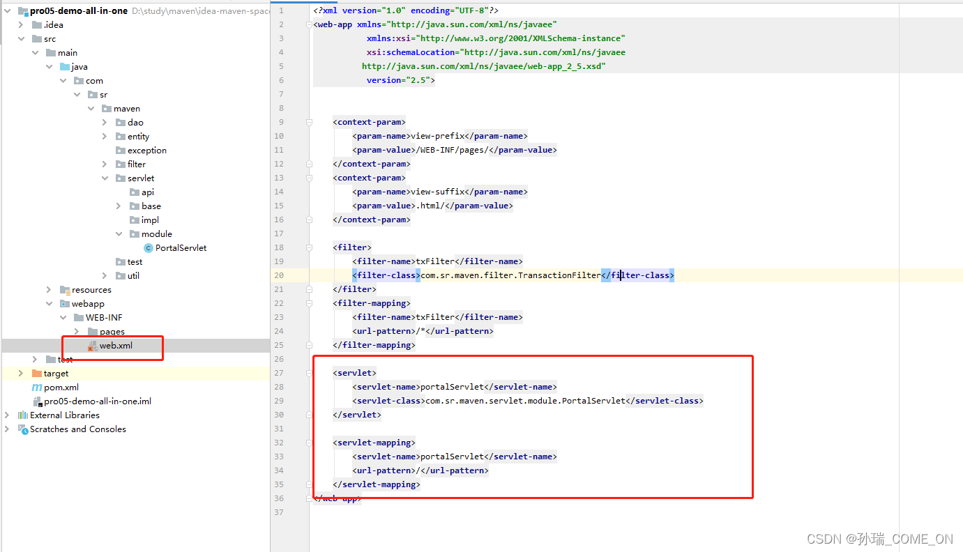Click the com package folder icon
This screenshot has width=963, height=552.
click(79, 81)
